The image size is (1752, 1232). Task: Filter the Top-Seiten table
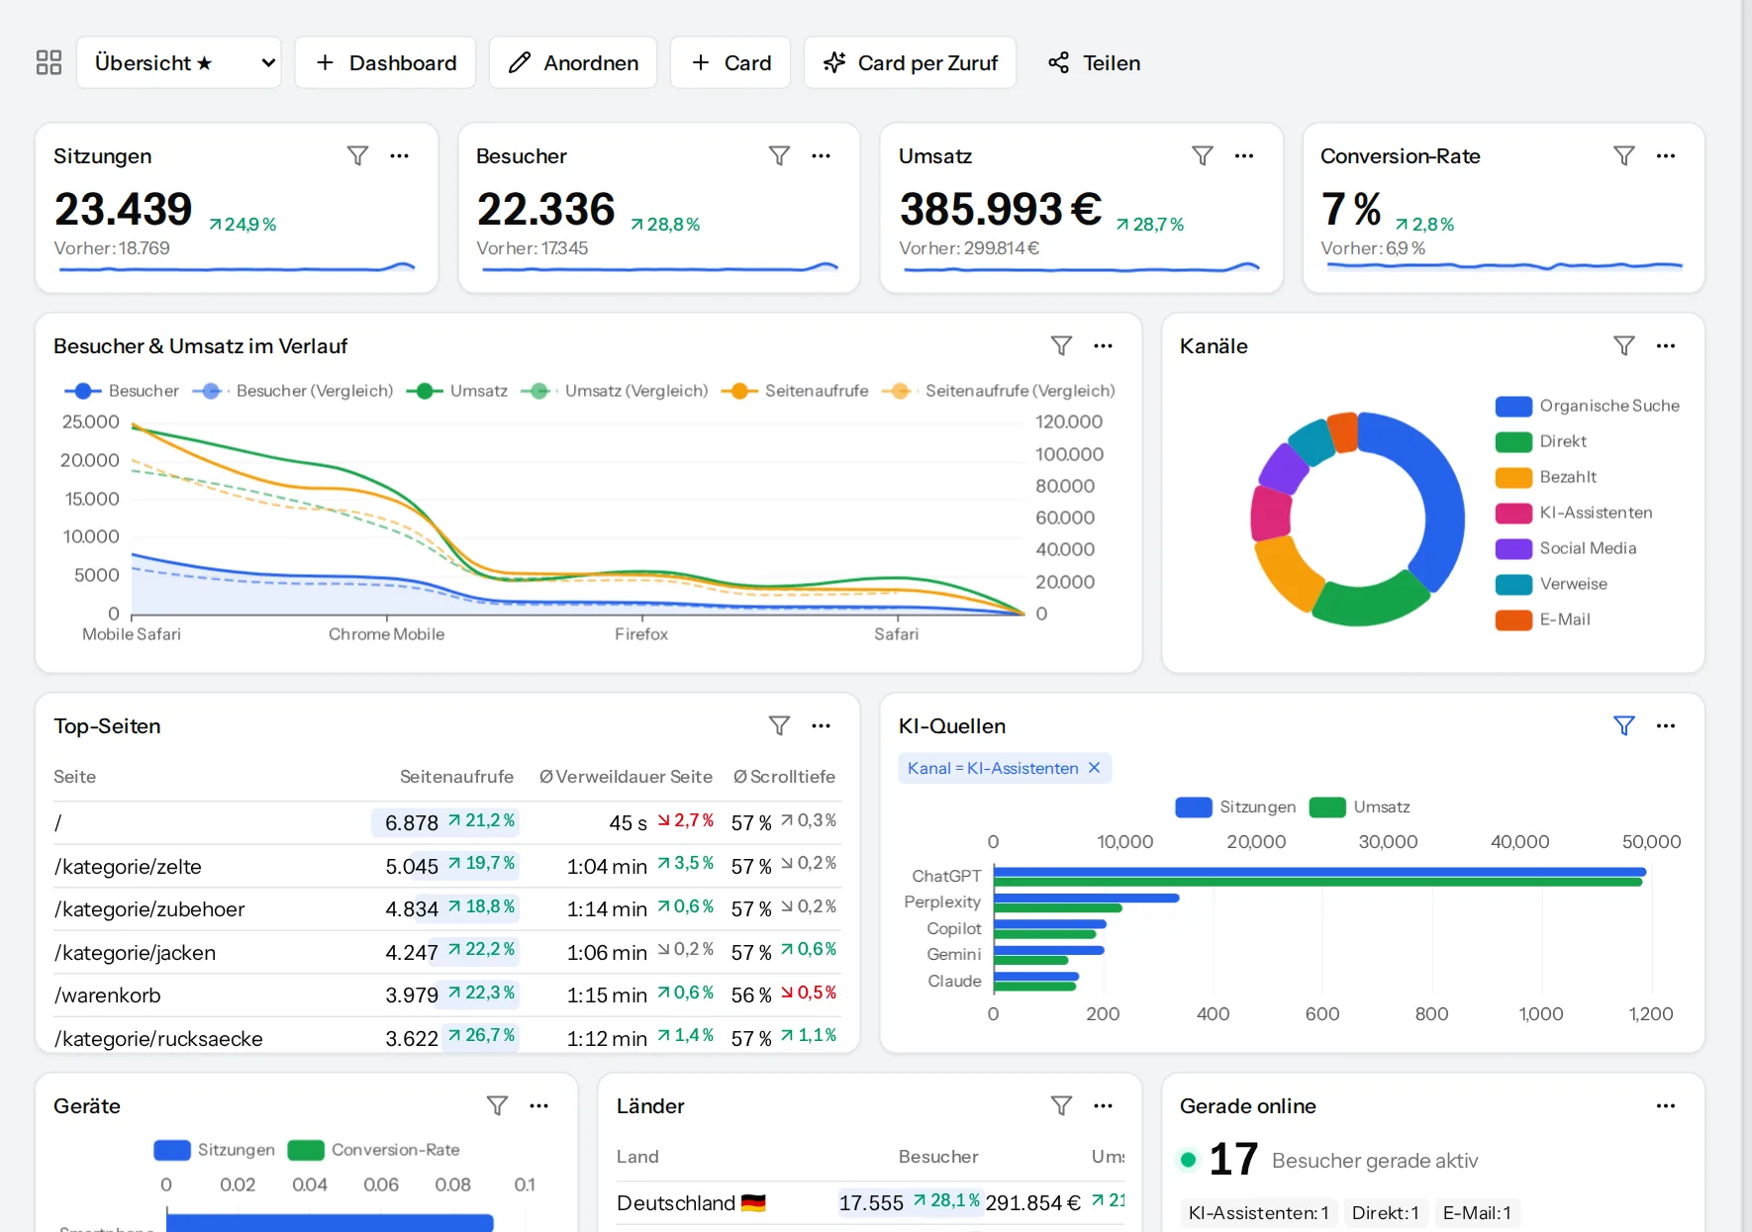click(x=779, y=725)
